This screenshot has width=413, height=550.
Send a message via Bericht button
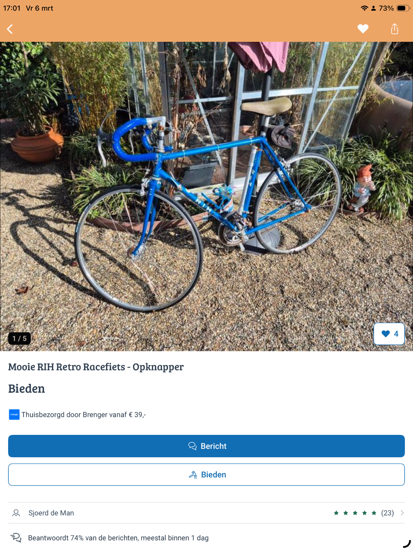click(x=206, y=446)
